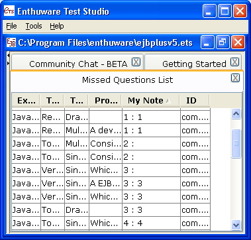251x240 pixels.
Task: Open the Help menu
Action: [57, 26]
